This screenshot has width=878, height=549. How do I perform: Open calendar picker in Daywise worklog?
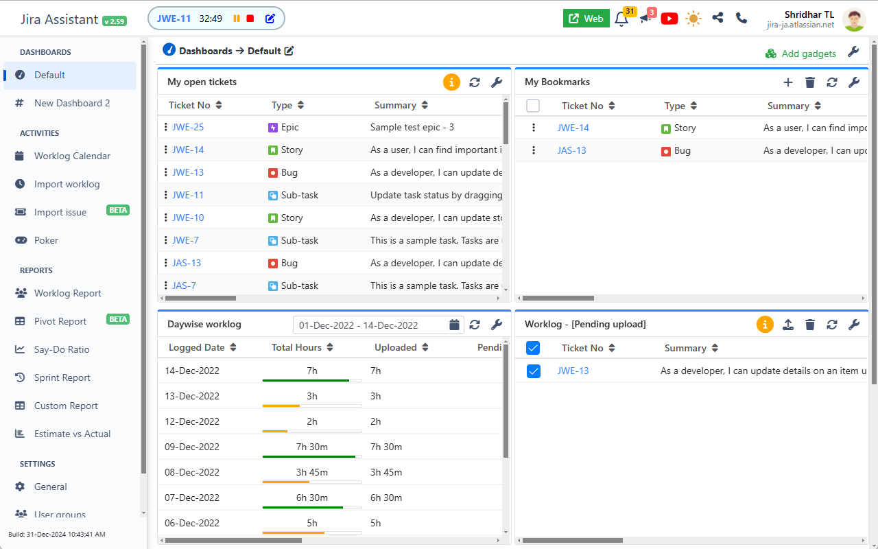[455, 325]
